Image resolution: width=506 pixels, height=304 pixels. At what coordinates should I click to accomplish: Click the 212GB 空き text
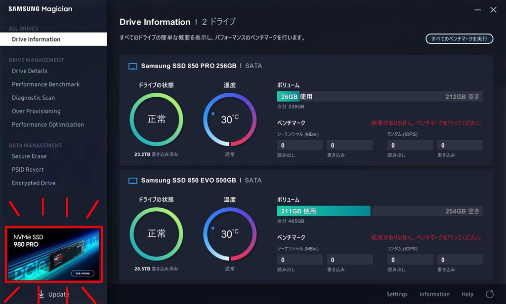[x=462, y=97]
